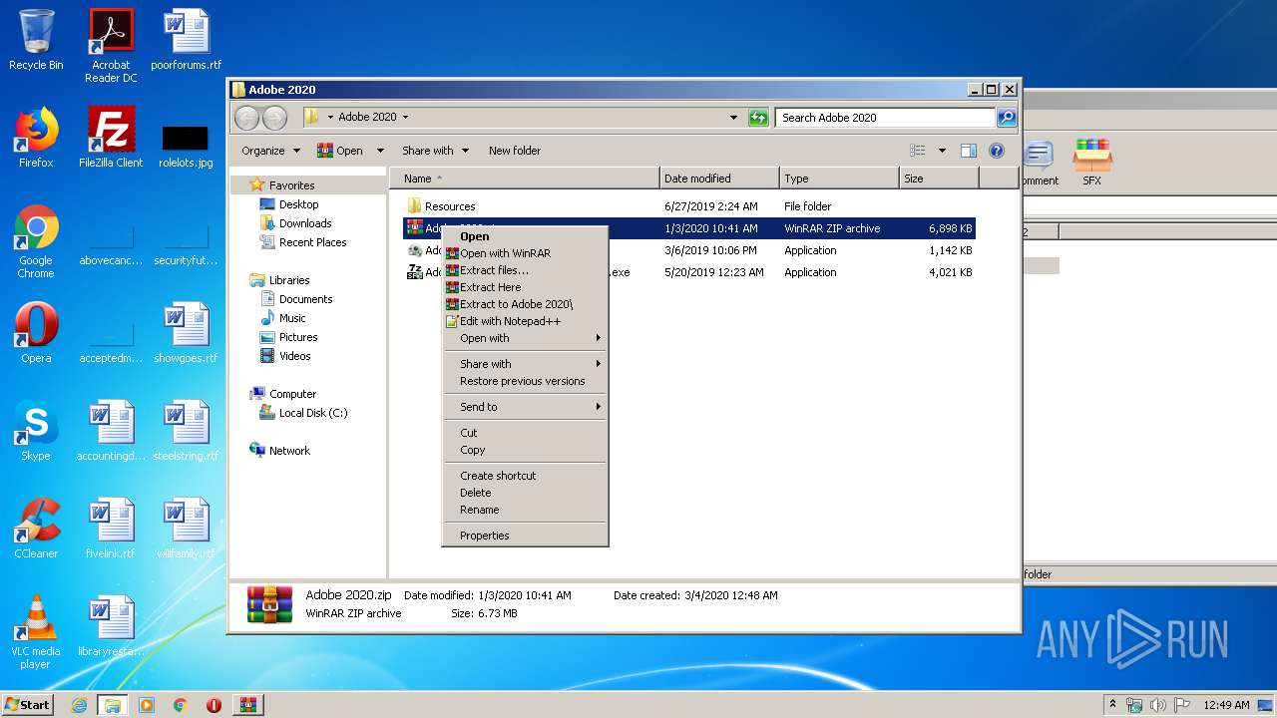Choose 'Extract Here' context option

point(525,287)
